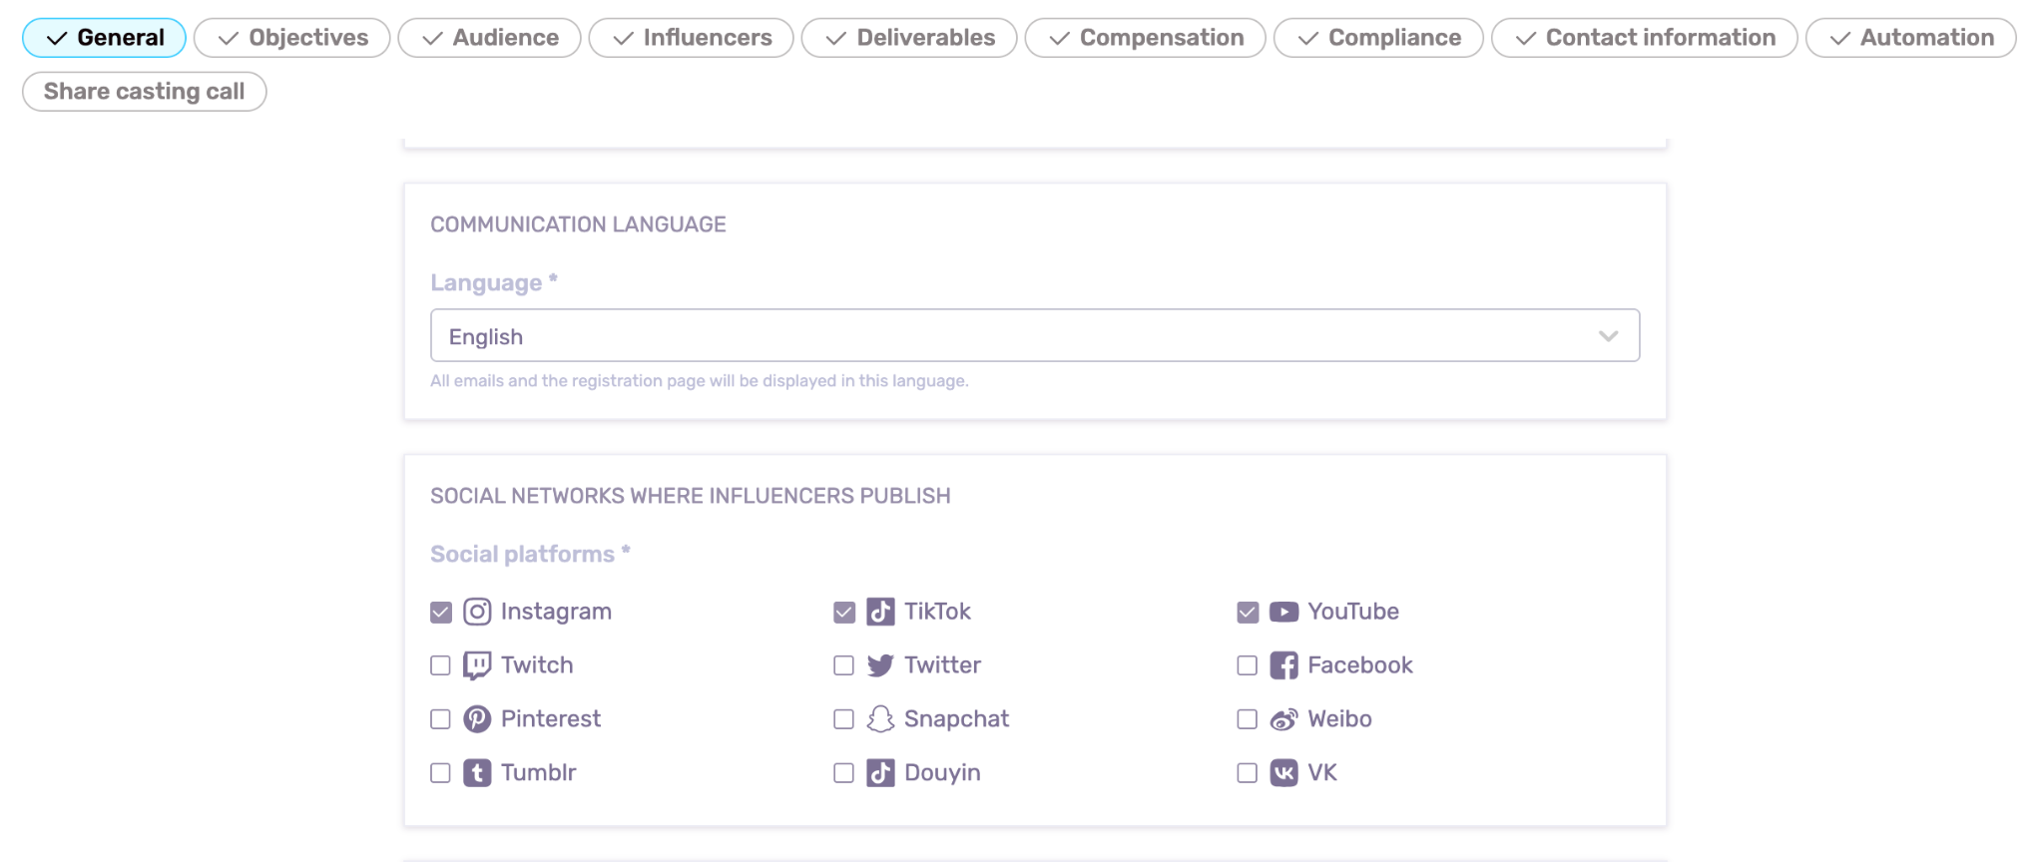Enable the Tumblr checkbox
The width and height of the screenshot is (2044, 862).
point(441,773)
